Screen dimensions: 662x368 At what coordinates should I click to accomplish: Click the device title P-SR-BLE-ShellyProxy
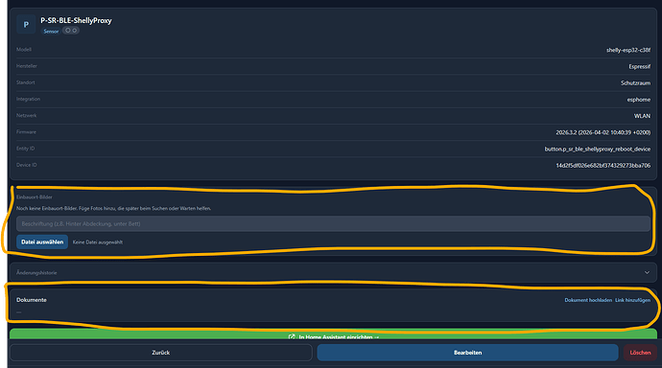coord(76,20)
